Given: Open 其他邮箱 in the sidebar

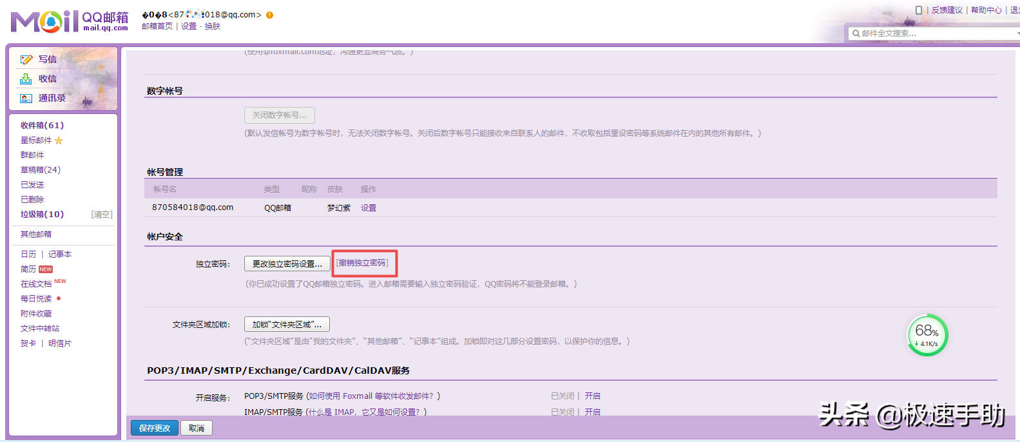Looking at the screenshot, I should coord(36,235).
